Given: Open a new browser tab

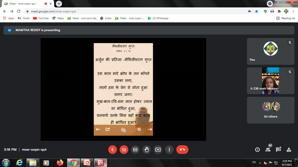Looking at the screenshot, I should coord(59,4).
